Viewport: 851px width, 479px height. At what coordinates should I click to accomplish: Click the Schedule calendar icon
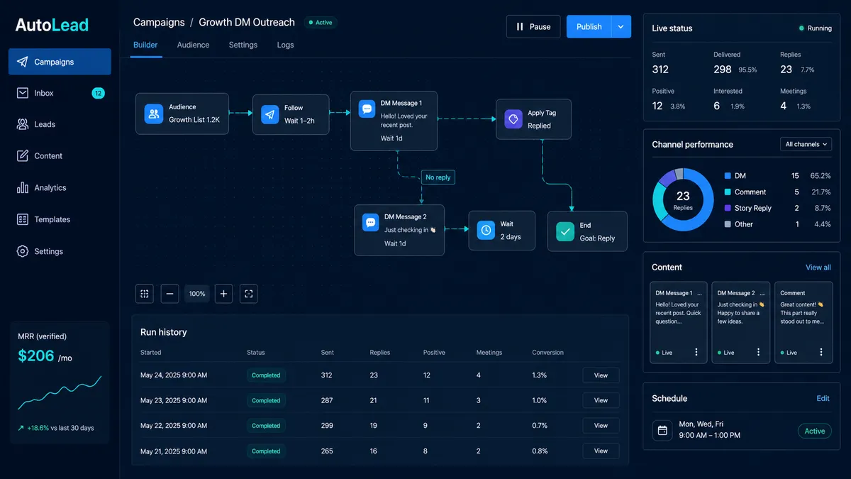[662, 430]
